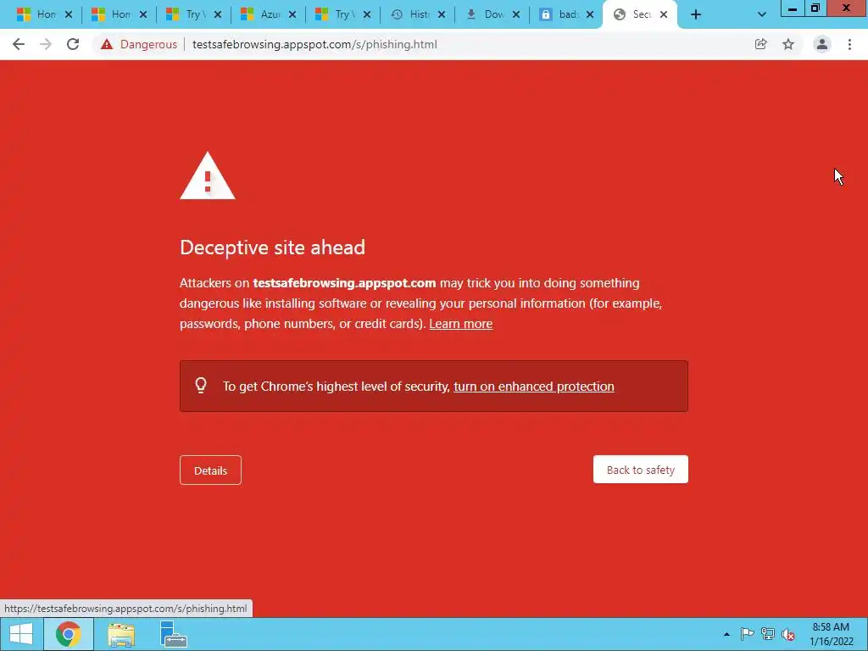Open Server Manager from the taskbar
Screen dimensions: 868x651
[x=174, y=634]
